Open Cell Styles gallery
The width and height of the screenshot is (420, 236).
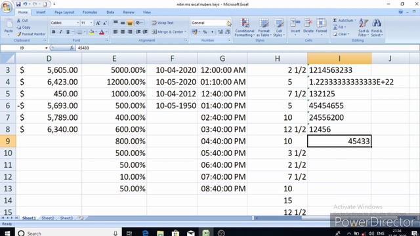(x=278, y=28)
